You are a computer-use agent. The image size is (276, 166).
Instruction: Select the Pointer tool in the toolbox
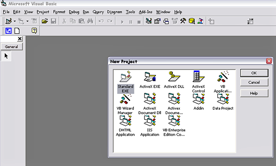[6, 56]
